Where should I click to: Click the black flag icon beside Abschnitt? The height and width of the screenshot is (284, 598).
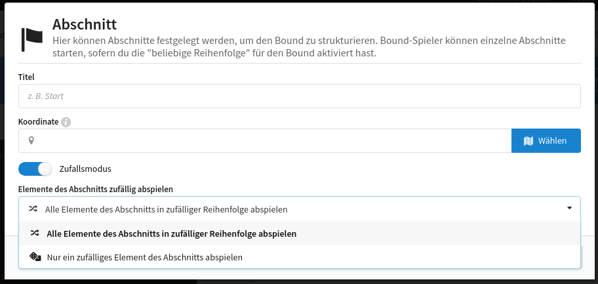pos(32,39)
